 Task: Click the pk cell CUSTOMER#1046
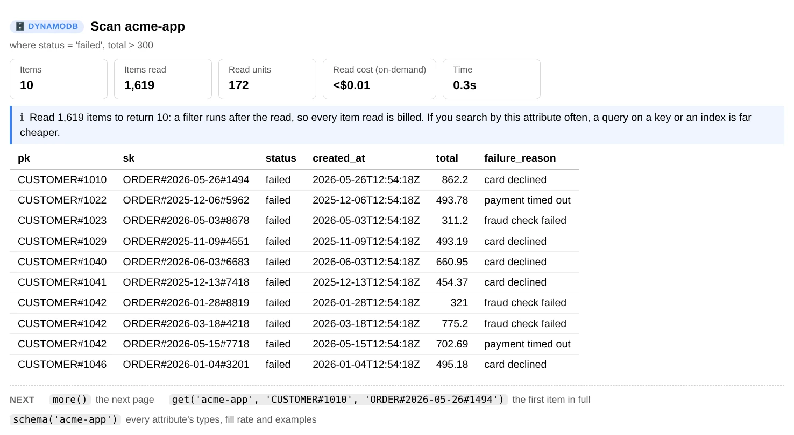[x=62, y=365]
